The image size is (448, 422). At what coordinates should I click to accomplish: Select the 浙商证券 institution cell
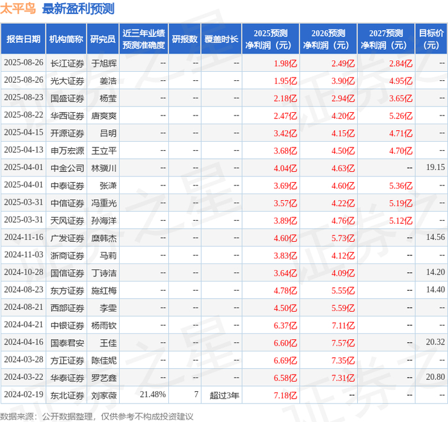pos(67,256)
